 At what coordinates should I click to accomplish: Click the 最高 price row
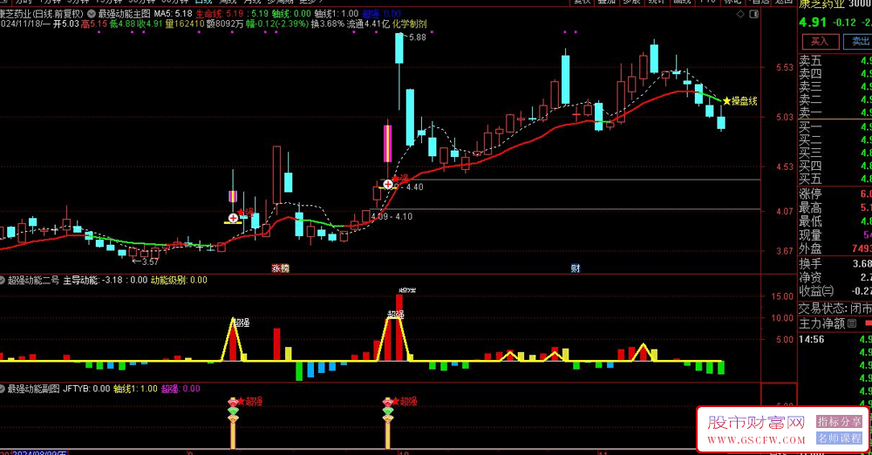pos(835,208)
